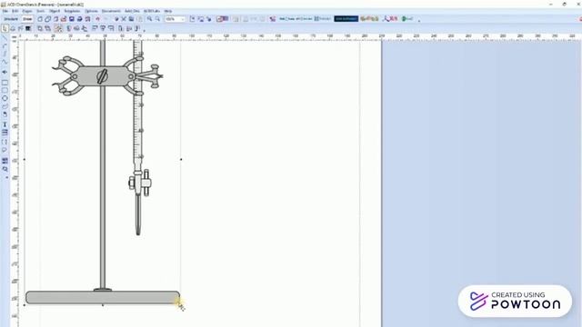The image size is (582, 327).
Task: Click the Zoom Out magnifier
Action: [x=157, y=19]
